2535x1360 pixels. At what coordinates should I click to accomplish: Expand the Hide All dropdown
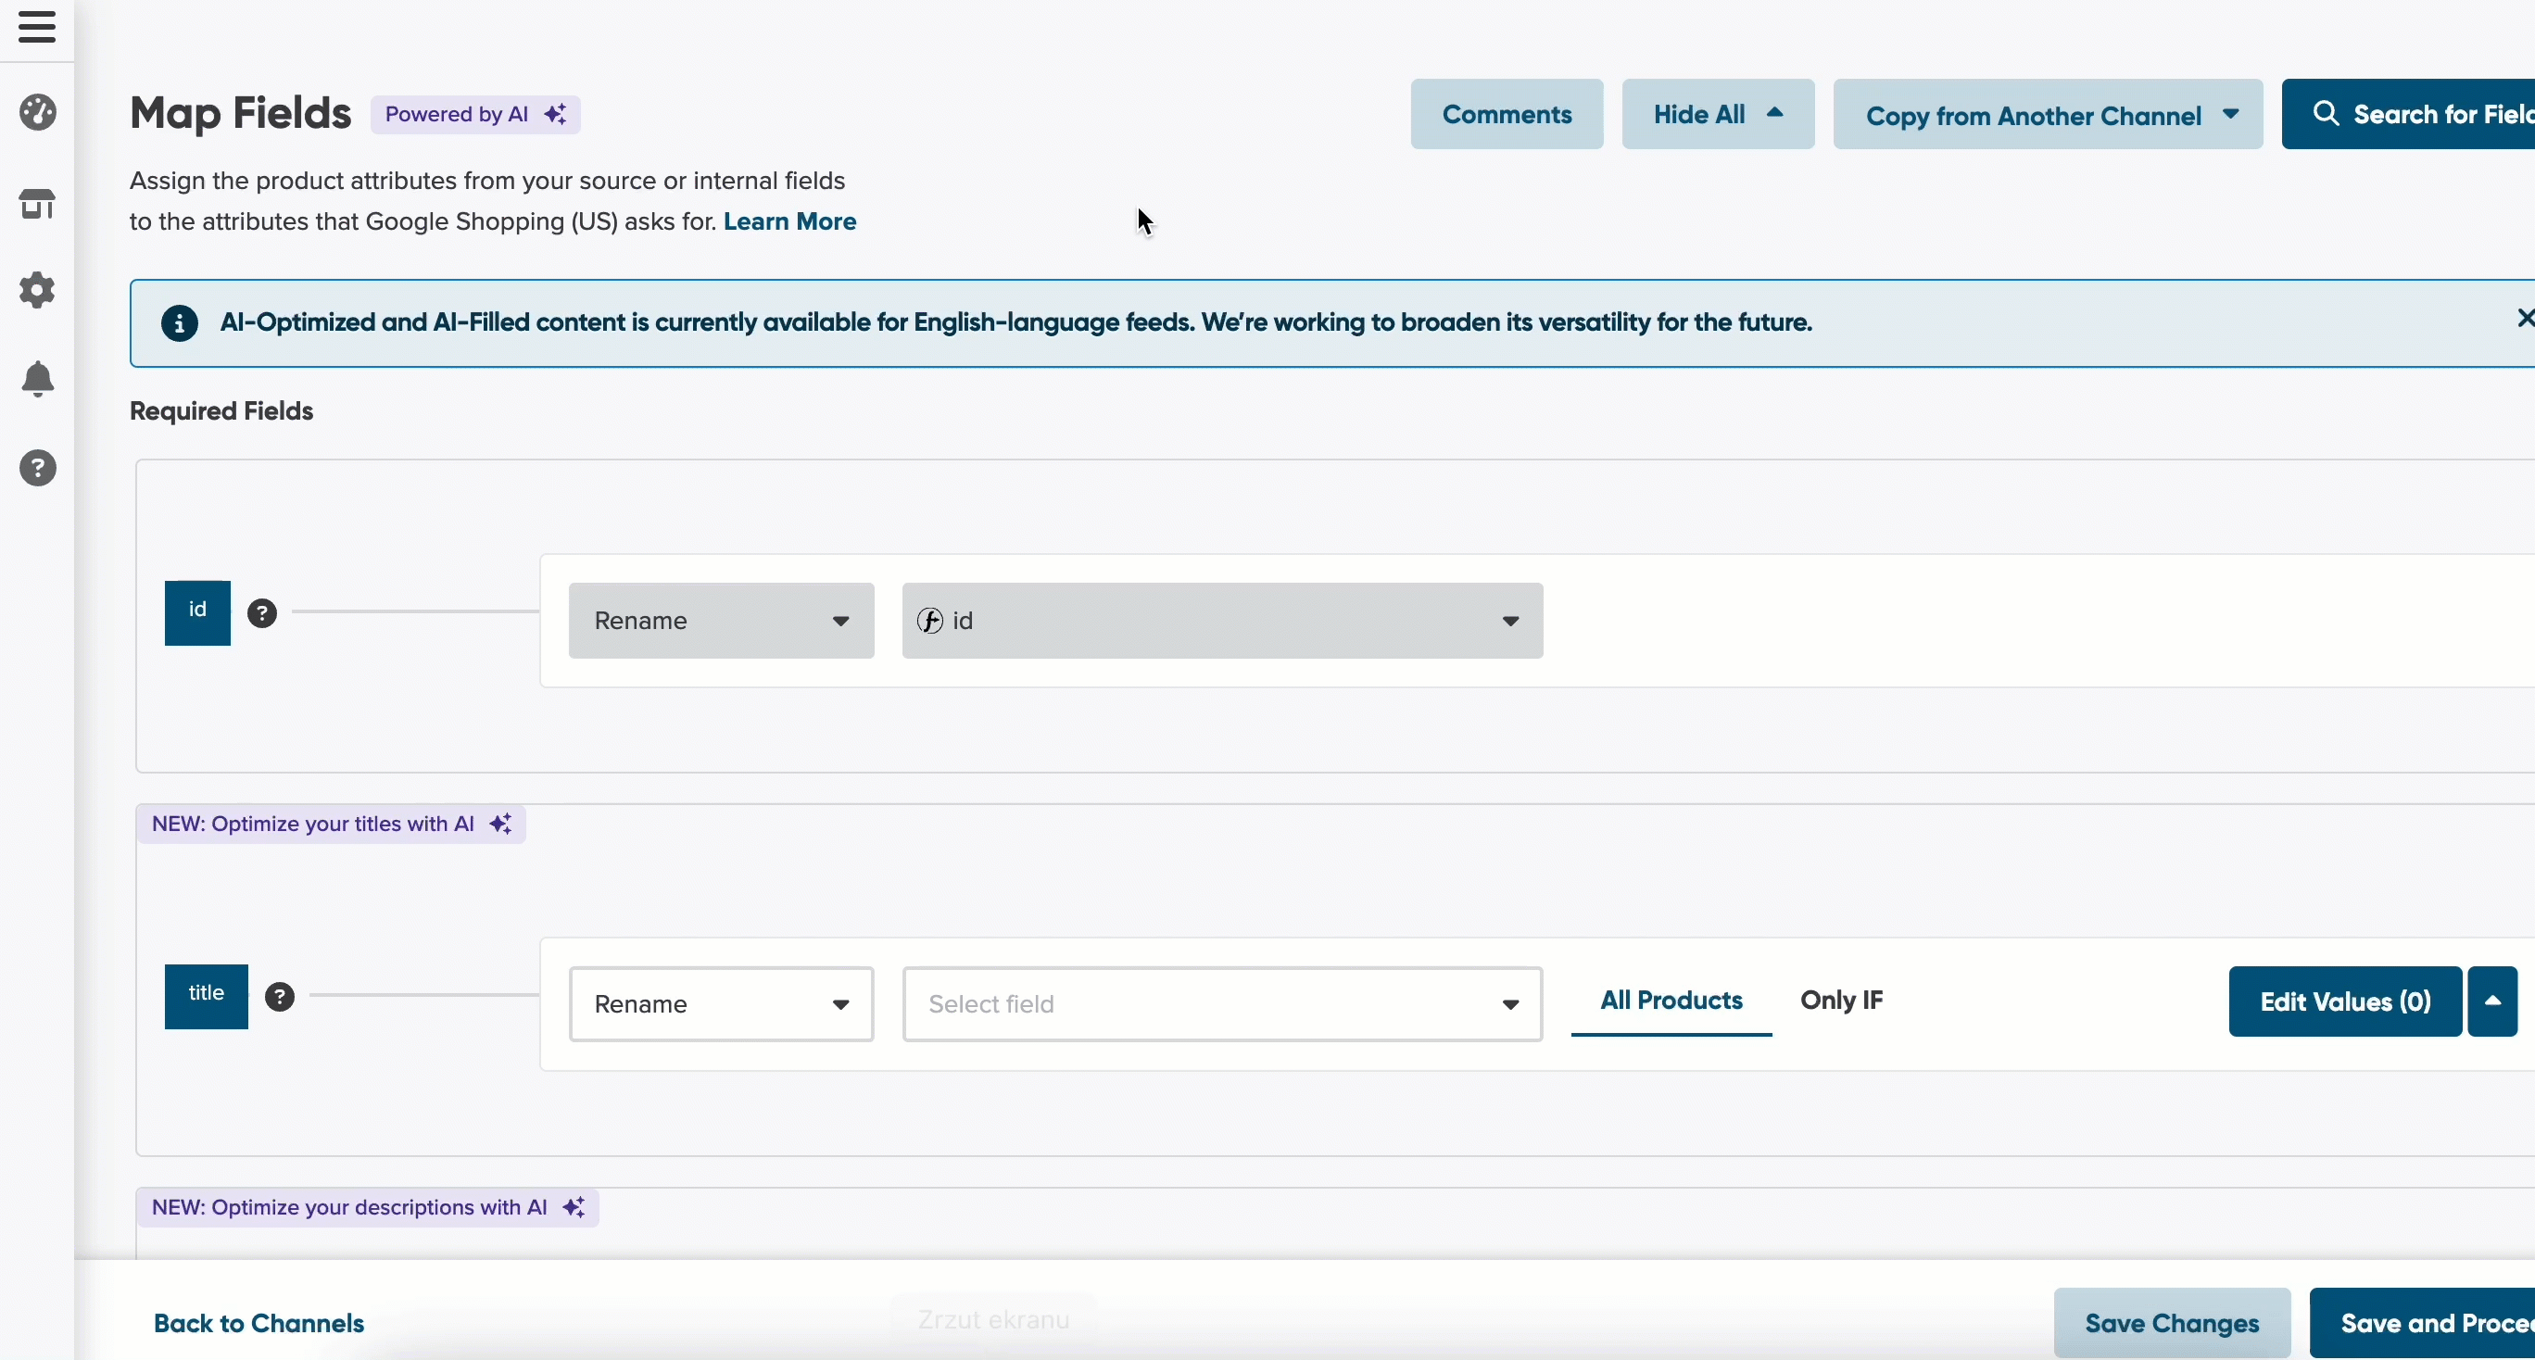[x=1718, y=114]
